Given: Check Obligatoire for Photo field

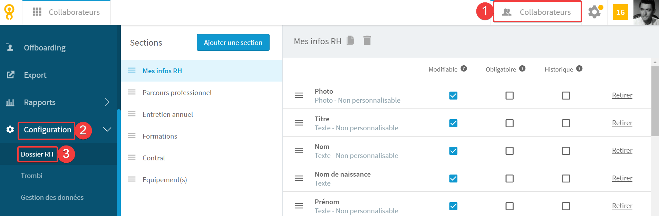Looking at the screenshot, I should pos(510,95).
